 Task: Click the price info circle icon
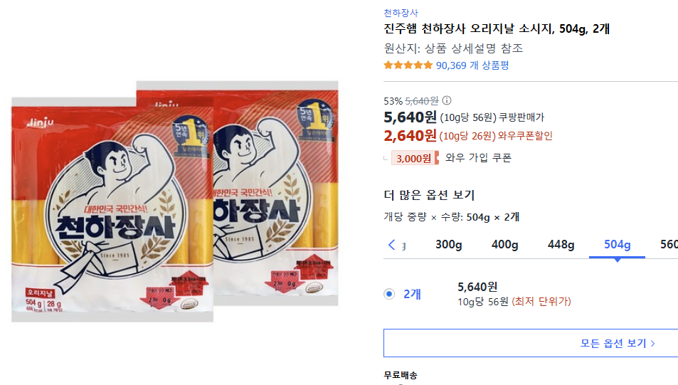point(447,101)
